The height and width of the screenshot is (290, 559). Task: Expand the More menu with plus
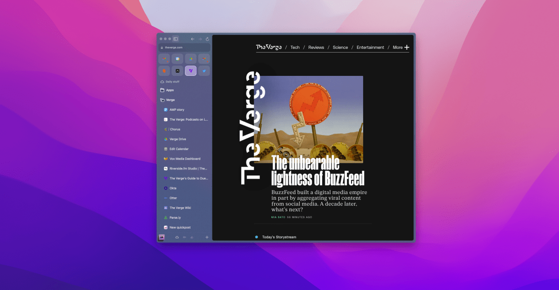(x=401, y=47)
